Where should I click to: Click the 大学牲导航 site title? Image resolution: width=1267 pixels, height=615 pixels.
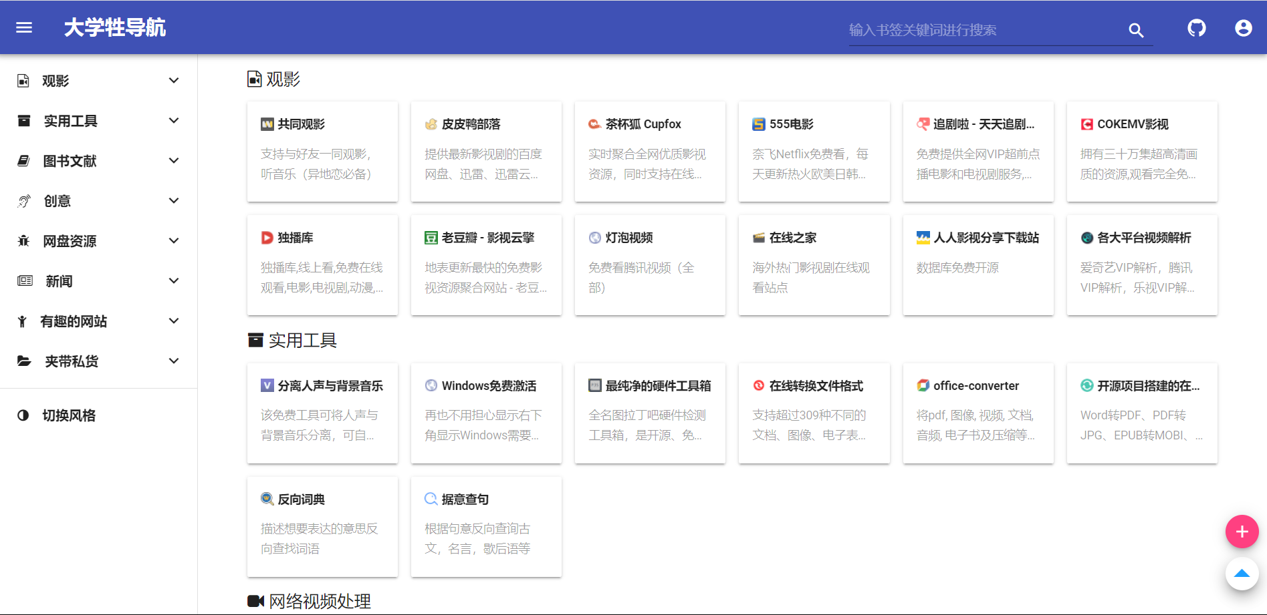(114, 28)
